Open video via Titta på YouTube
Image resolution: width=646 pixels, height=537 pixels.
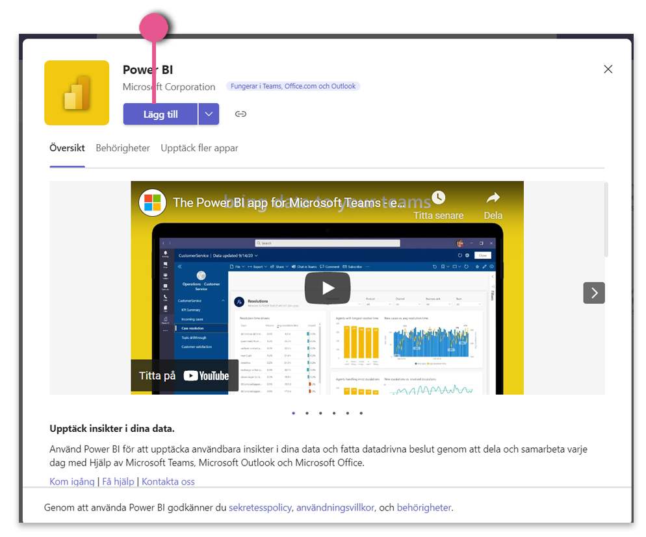click(184, 376)
